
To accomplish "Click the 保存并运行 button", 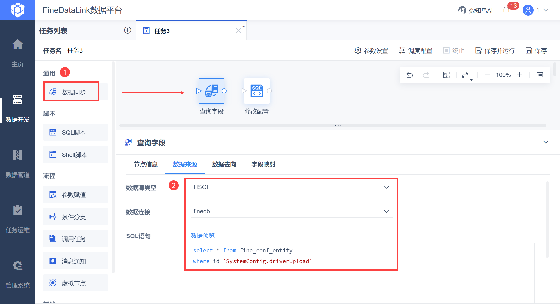I will tap(495, 50).
